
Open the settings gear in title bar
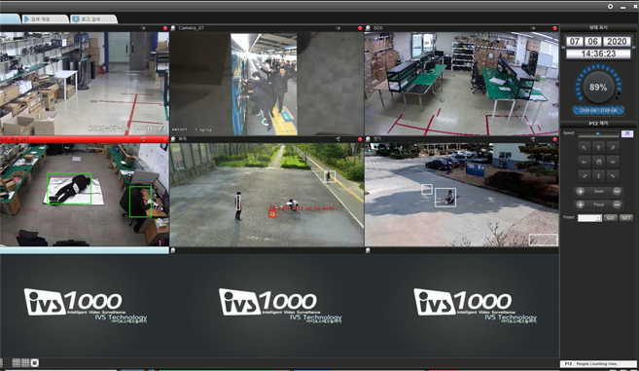pos(610,6)
